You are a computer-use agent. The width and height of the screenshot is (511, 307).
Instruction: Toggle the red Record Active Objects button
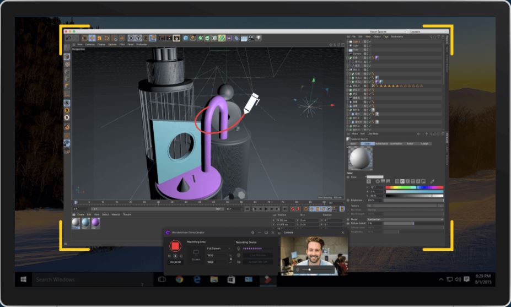coord(293,209)
